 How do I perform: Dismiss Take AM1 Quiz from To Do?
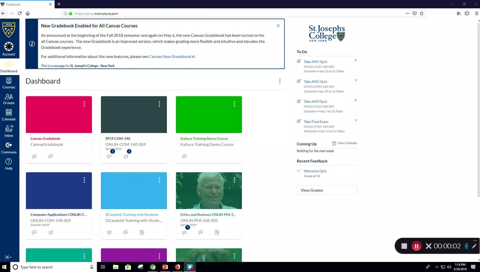[355, 60]
